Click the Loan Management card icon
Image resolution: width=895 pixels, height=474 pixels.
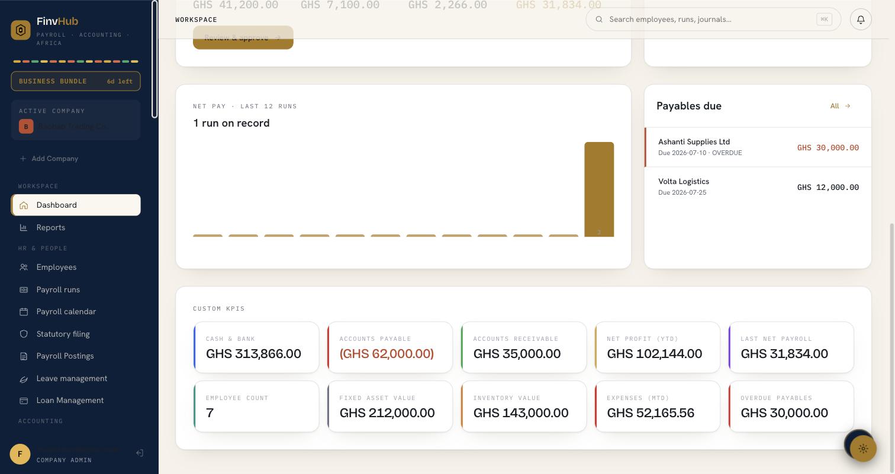pos(24,401)
